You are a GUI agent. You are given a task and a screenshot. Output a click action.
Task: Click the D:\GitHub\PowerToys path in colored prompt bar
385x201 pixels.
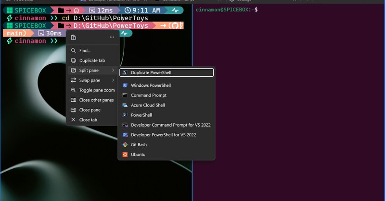(x=111, y=26)
